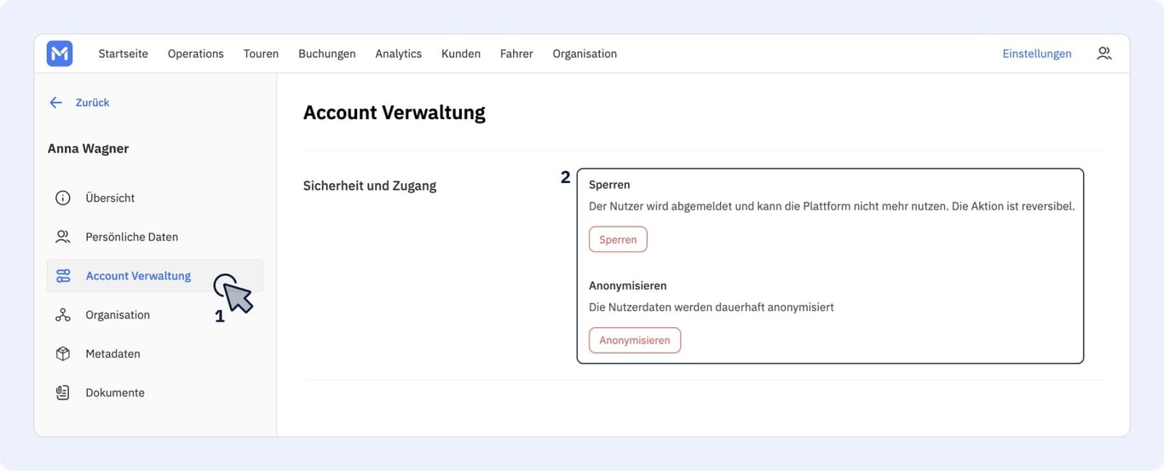
Task: Select Metadaten in the sidebar
Action: tap(155, 353)
